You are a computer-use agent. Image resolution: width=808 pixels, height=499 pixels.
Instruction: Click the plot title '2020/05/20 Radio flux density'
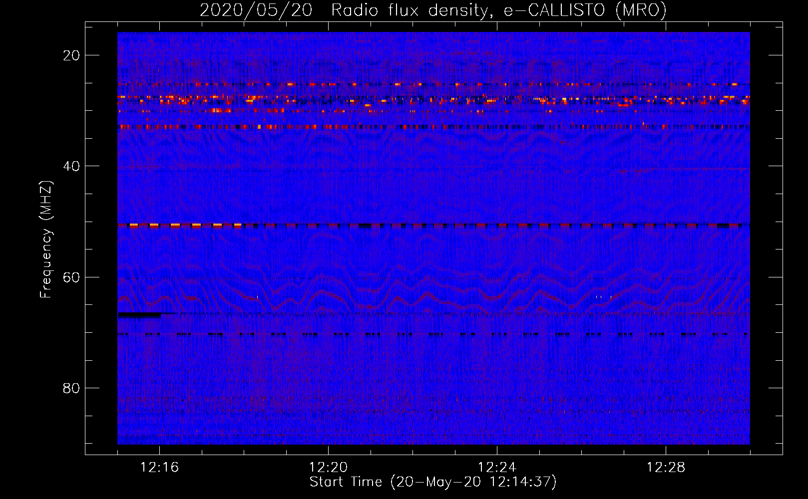coord(433,10)
